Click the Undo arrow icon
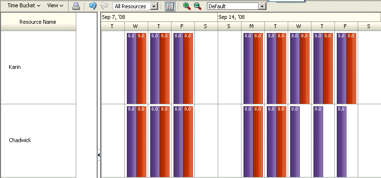Screen dimensions: 381x178 tap(93, 6)
